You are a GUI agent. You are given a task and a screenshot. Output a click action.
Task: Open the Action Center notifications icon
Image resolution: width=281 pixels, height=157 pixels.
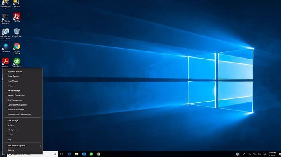[279, 154]
